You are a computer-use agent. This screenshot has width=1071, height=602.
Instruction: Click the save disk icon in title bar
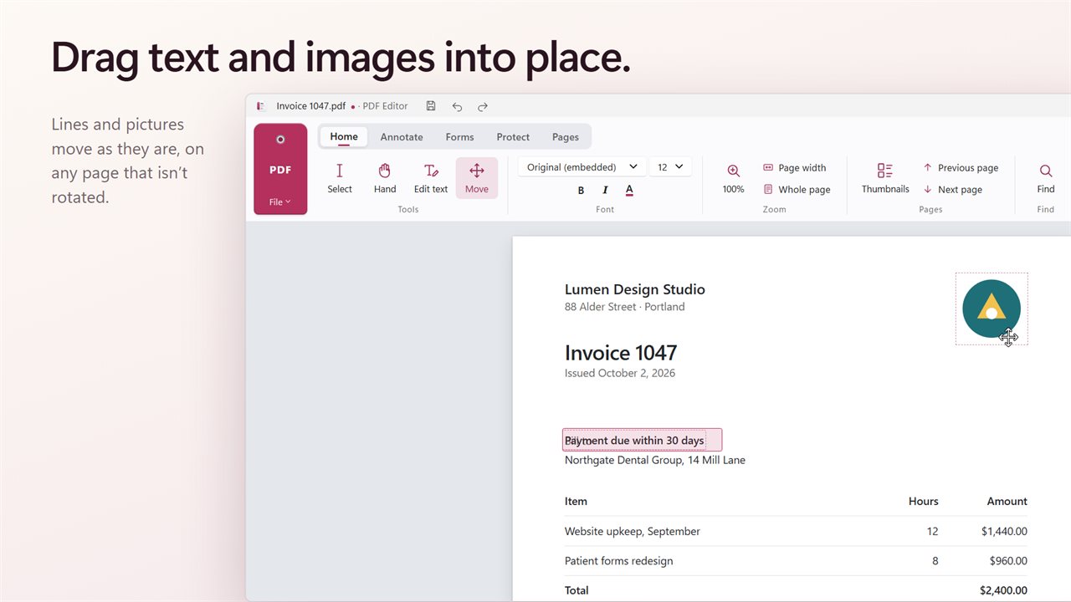431,106
